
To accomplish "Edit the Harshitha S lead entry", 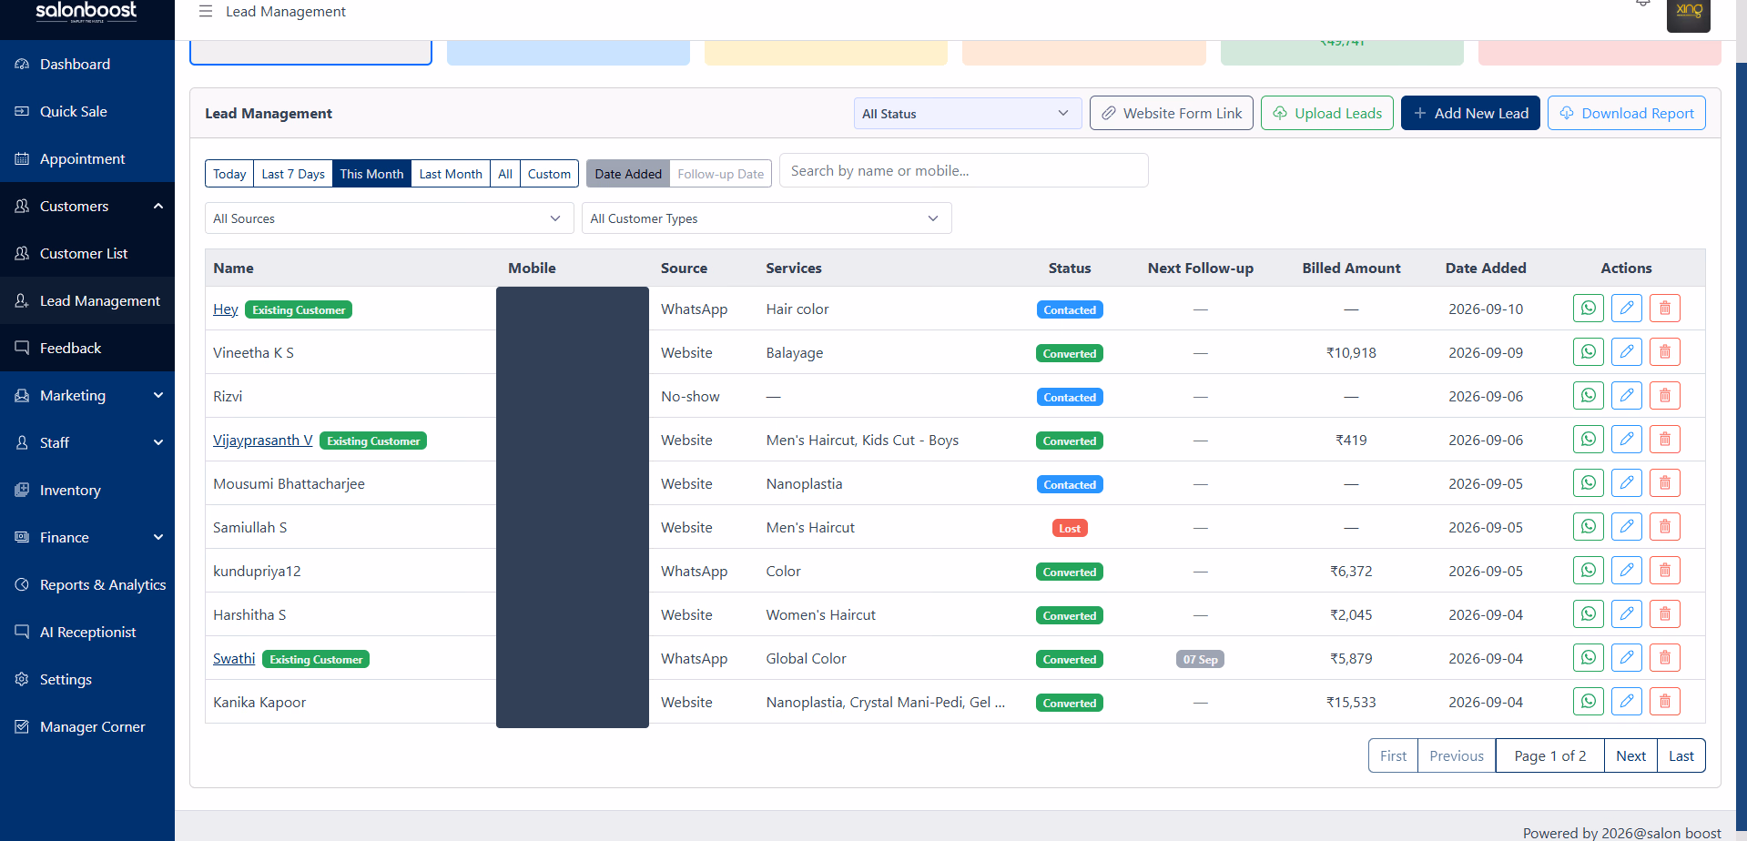I will (x=1626, y=614).
